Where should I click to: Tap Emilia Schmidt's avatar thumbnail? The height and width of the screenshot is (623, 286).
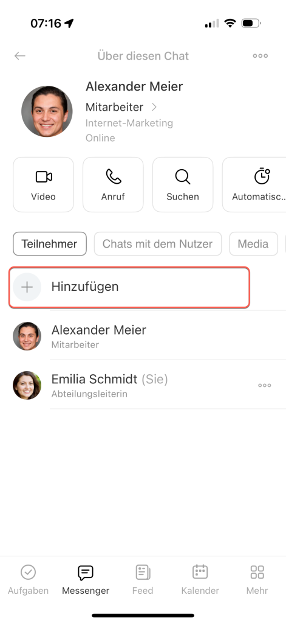click(27, 385)
